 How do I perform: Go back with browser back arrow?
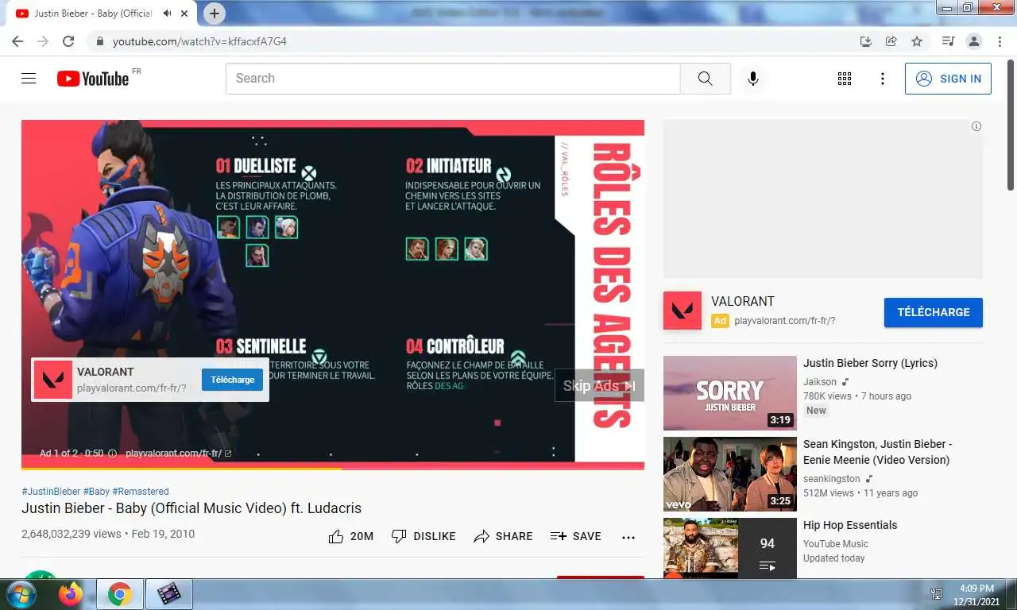[x=17, y=41]
